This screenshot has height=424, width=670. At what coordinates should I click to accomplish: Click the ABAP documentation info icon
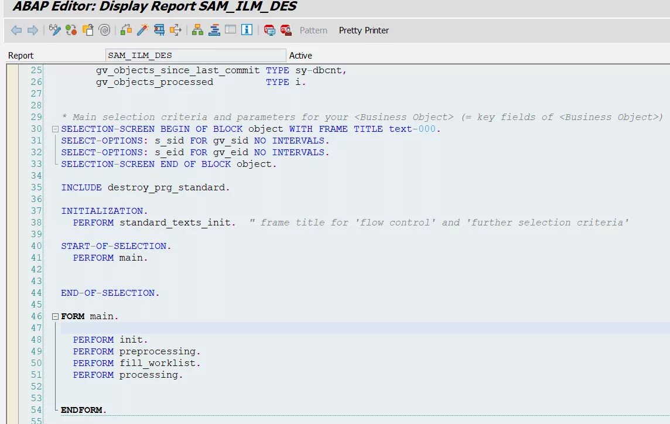pyautogui.click(x=247, y=30)
